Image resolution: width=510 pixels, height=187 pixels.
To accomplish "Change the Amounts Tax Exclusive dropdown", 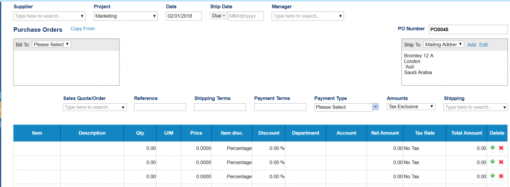I will tap(411, 106).
